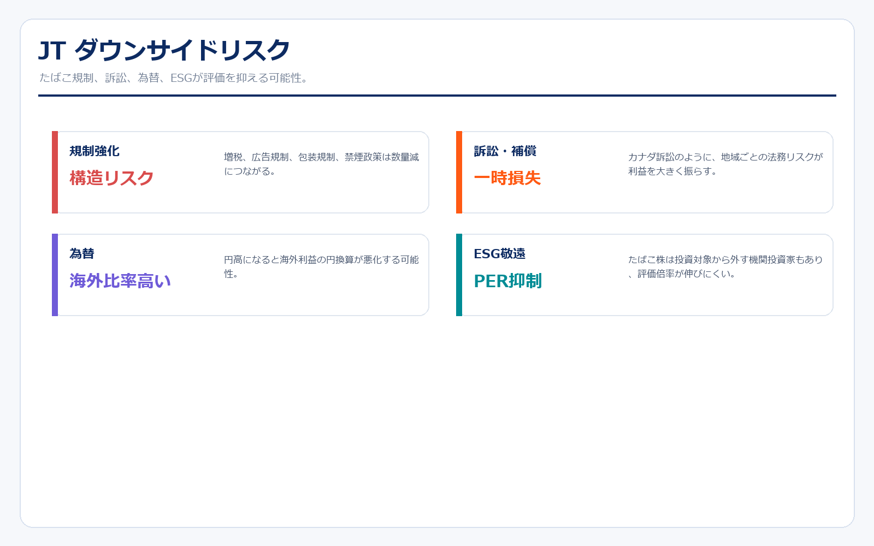
Task: Select the description starting '増税、広告規制'
Action: click(322, 164)
